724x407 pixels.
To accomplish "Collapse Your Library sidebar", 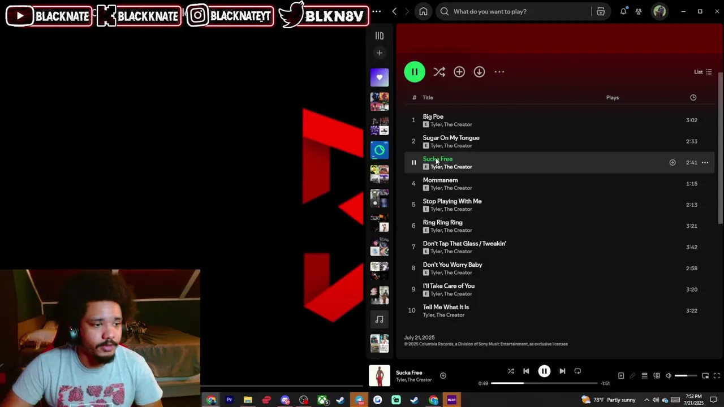I will 380,36.
